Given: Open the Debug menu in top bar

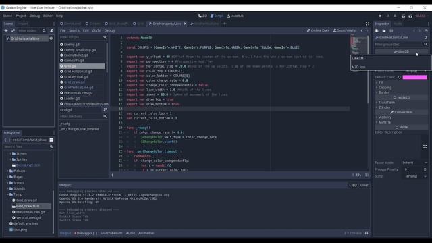Looking at the screenshot, I should [34, 16].
